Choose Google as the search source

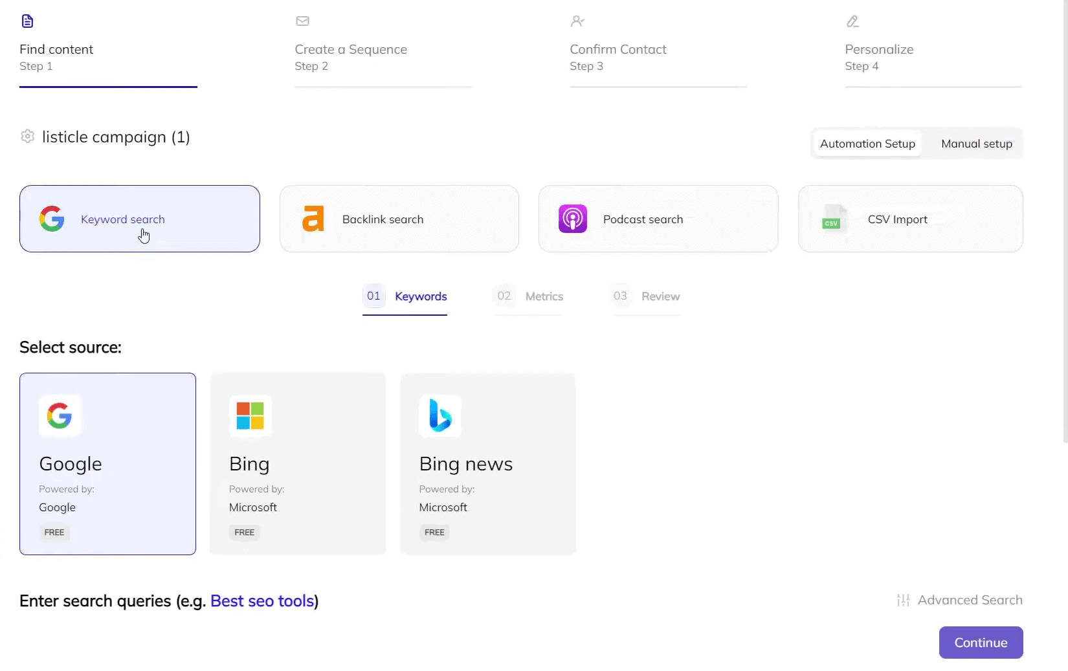pyautogui.click(x=107, y=463)
